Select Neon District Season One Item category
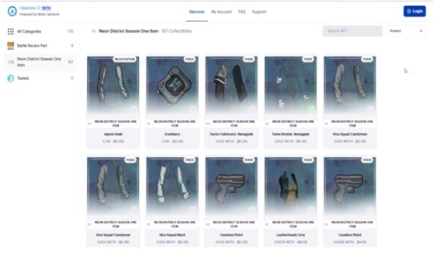The width and height of the screenshot is (433, 273). tap(40, 62)
